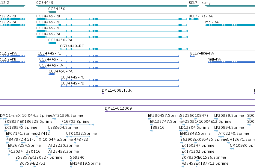Select EST EN02348.5prime label
Image resolution: width=255 pixels, height=168 pixels.
pyautogui.click(x=195, y=134)
